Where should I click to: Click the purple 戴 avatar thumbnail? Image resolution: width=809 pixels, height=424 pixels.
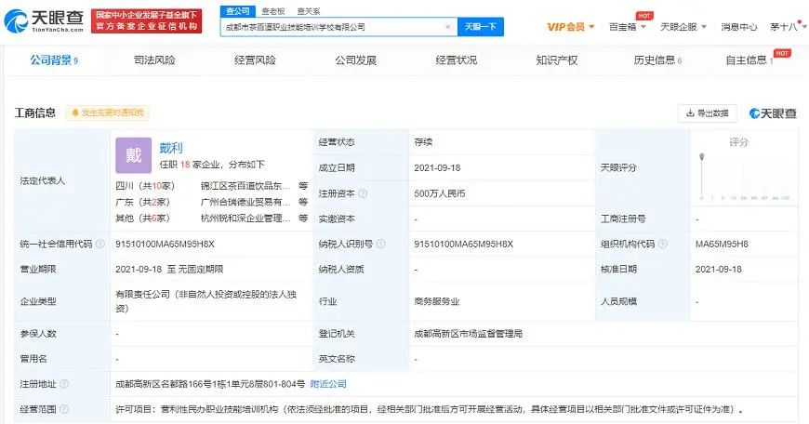[134, 155]
